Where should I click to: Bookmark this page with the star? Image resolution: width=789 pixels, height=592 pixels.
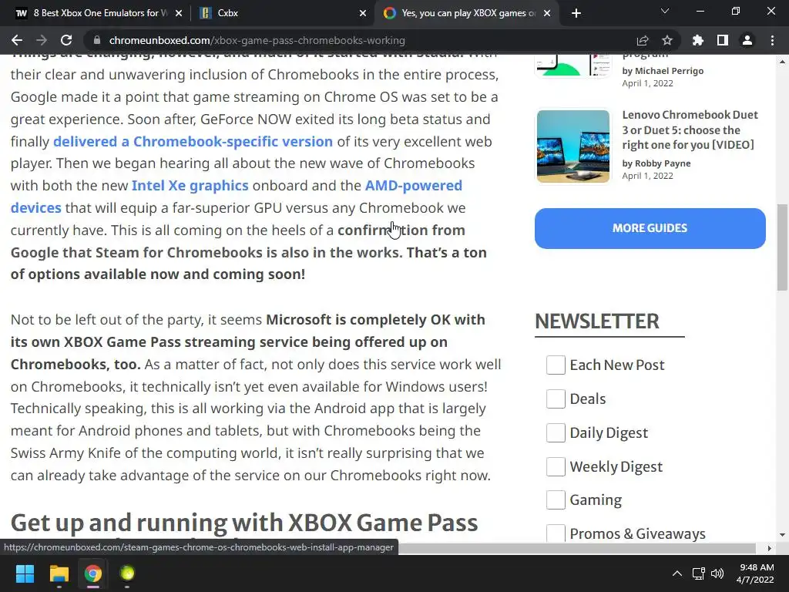point(667,40)
